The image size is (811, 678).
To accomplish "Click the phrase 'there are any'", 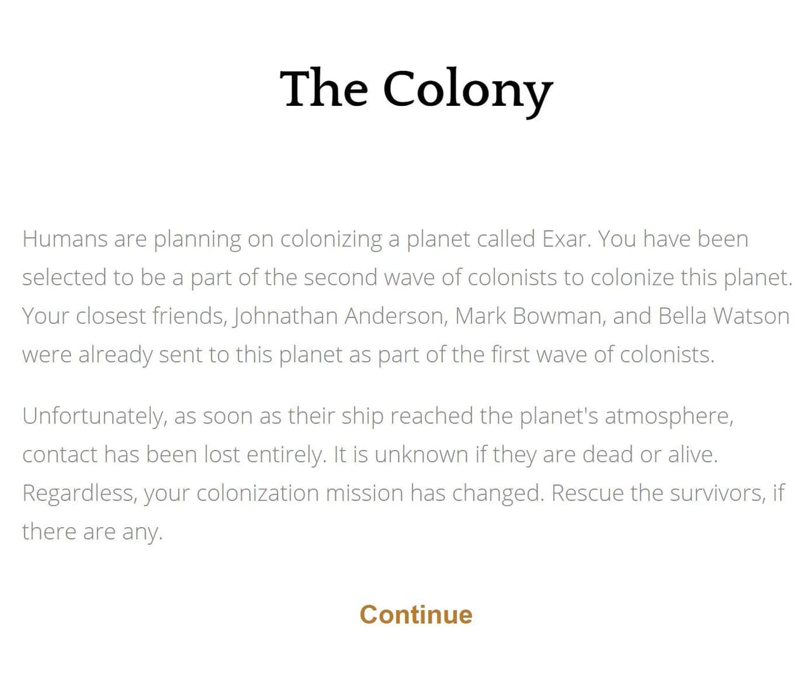I will [x=91, y=532].
